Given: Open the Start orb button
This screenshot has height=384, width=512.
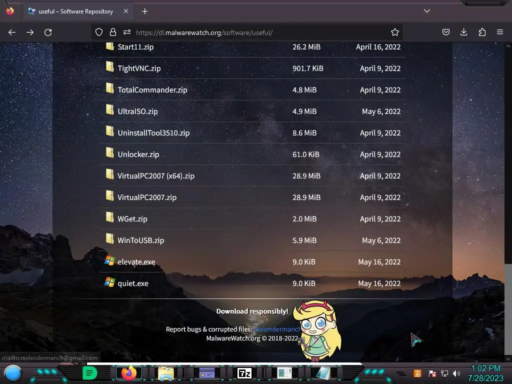Looking at the screenshot, I should [x=13, y=373].
